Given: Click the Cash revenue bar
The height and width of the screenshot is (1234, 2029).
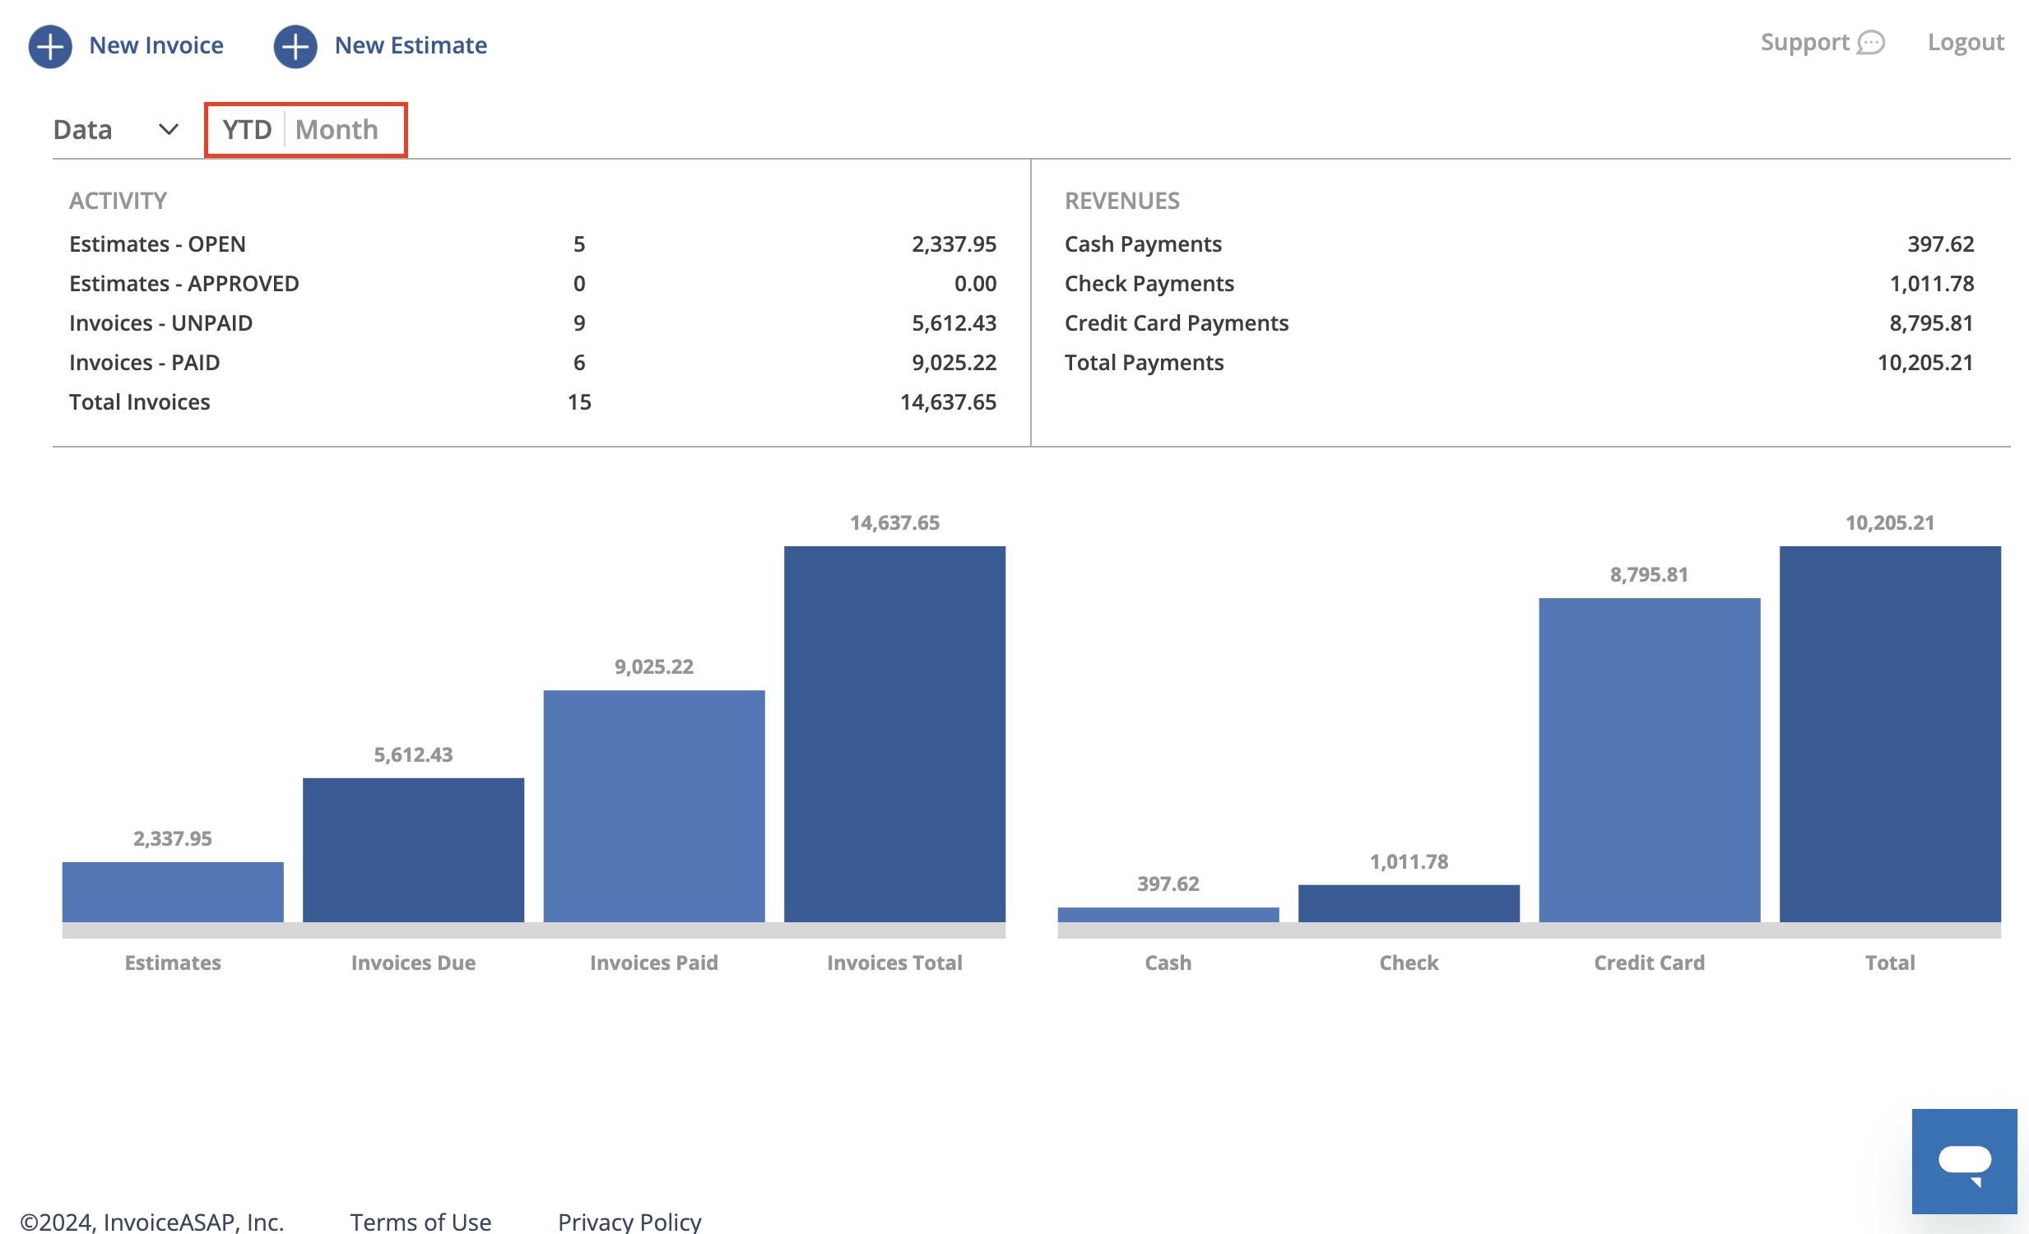Looking at the screenshot, I should tap(1168, 915).
